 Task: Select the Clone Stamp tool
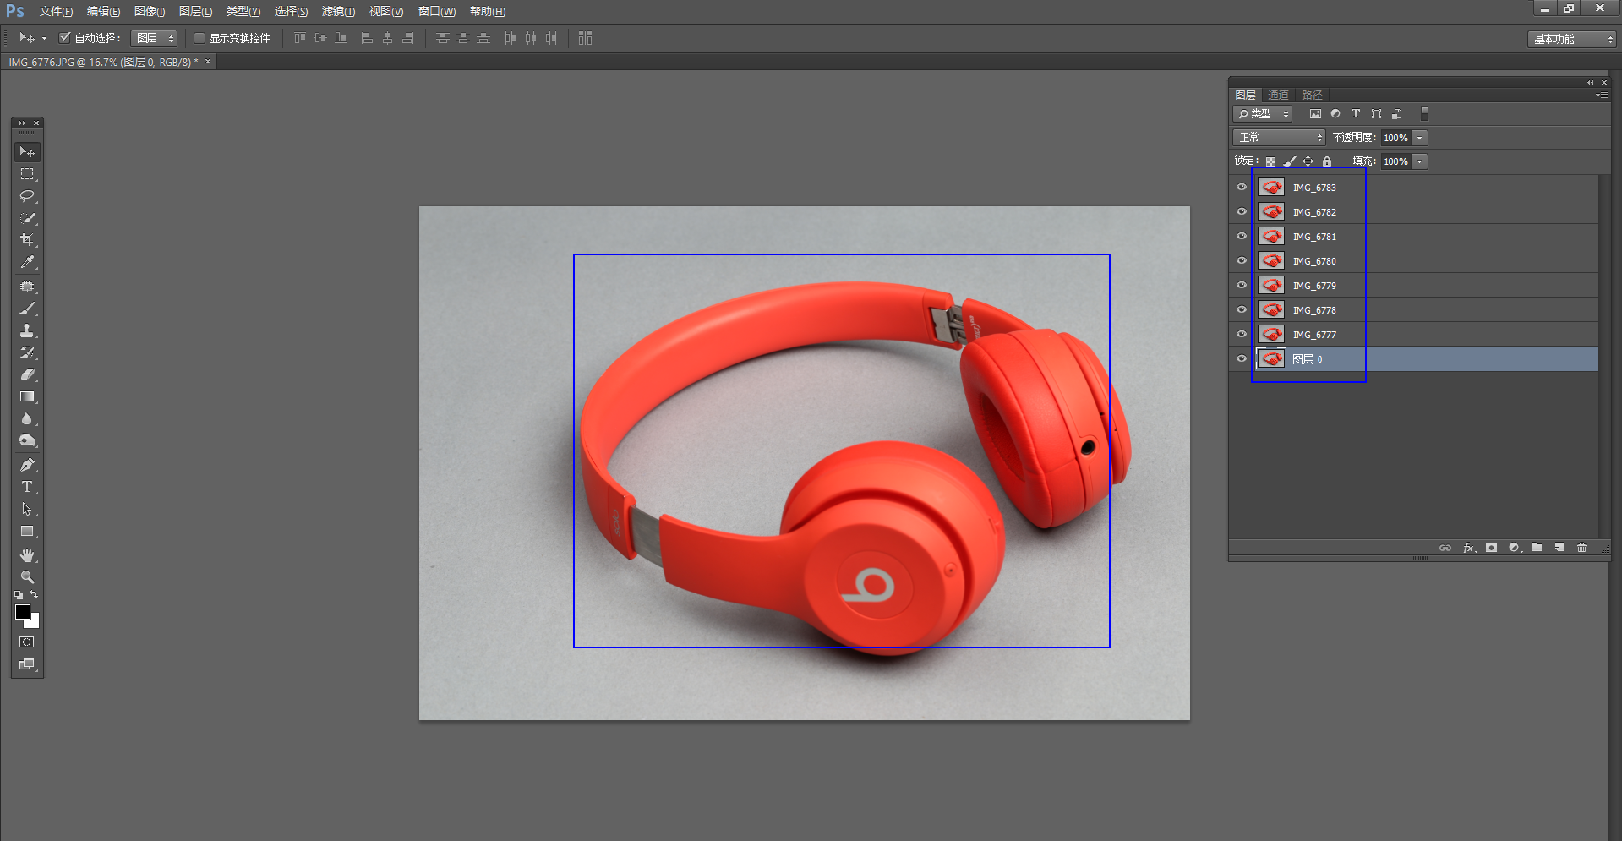[27, 330]
